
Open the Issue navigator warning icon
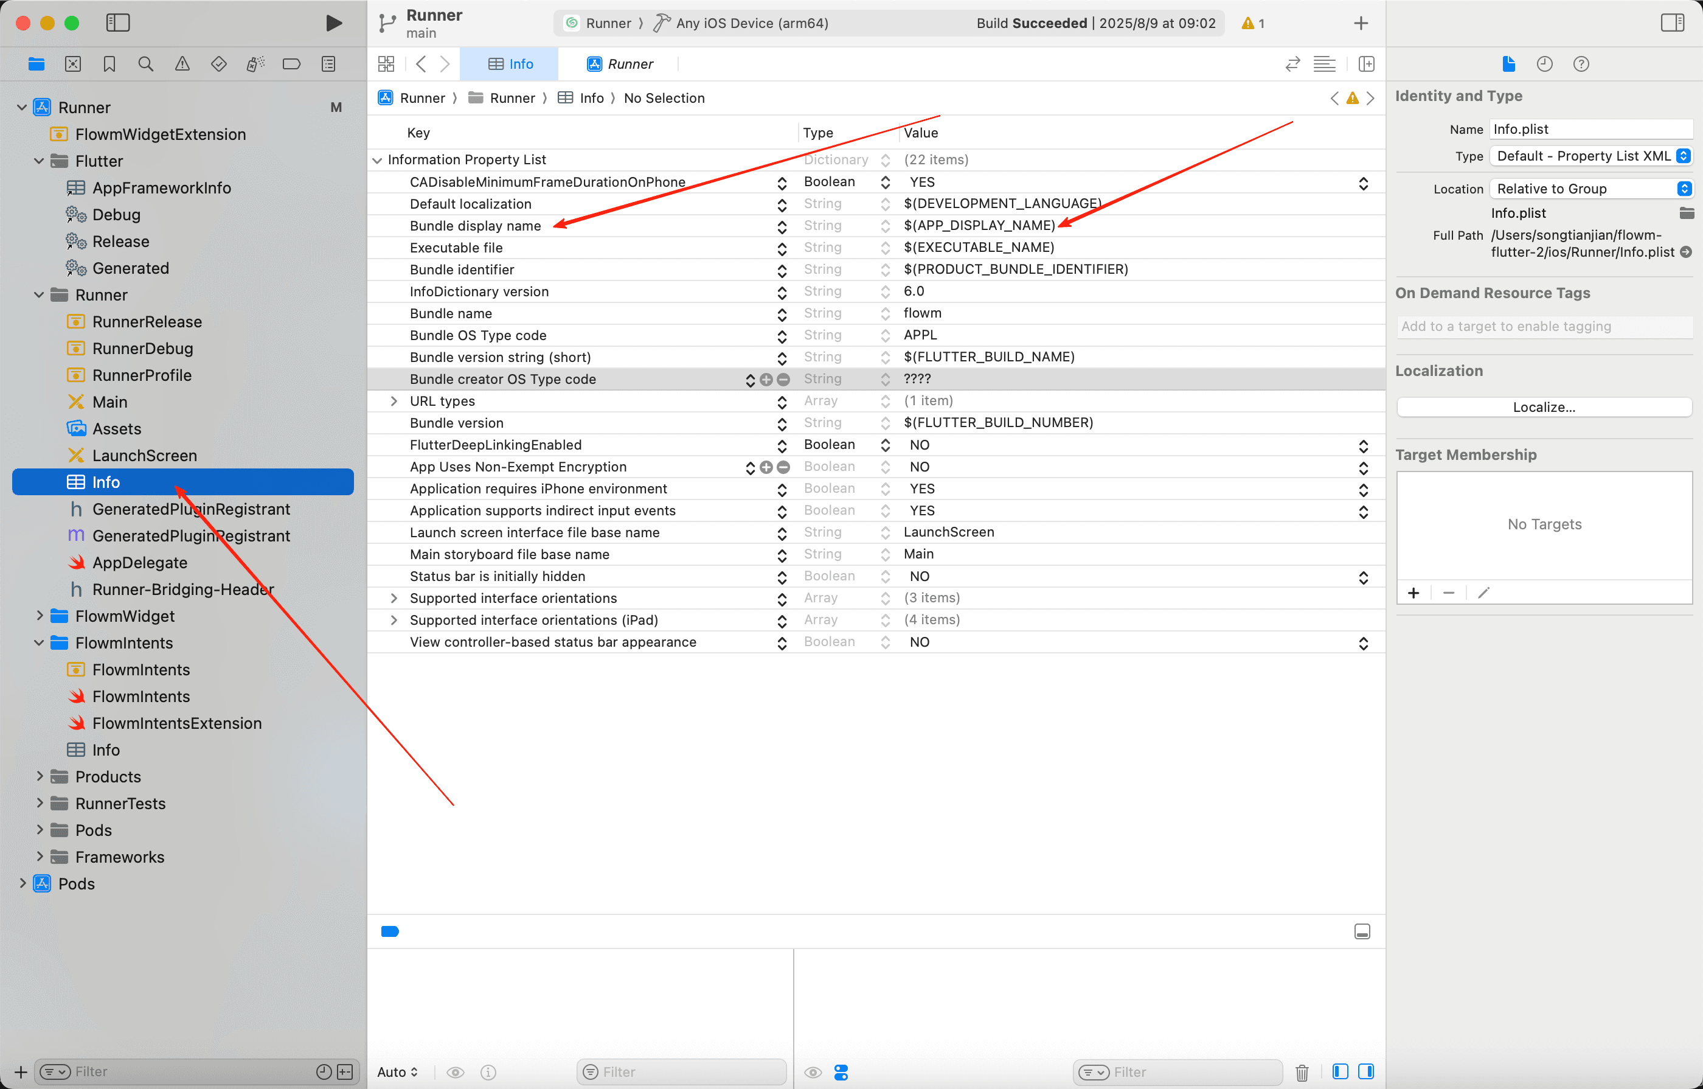pyautogui.click(x=182, y=64)
